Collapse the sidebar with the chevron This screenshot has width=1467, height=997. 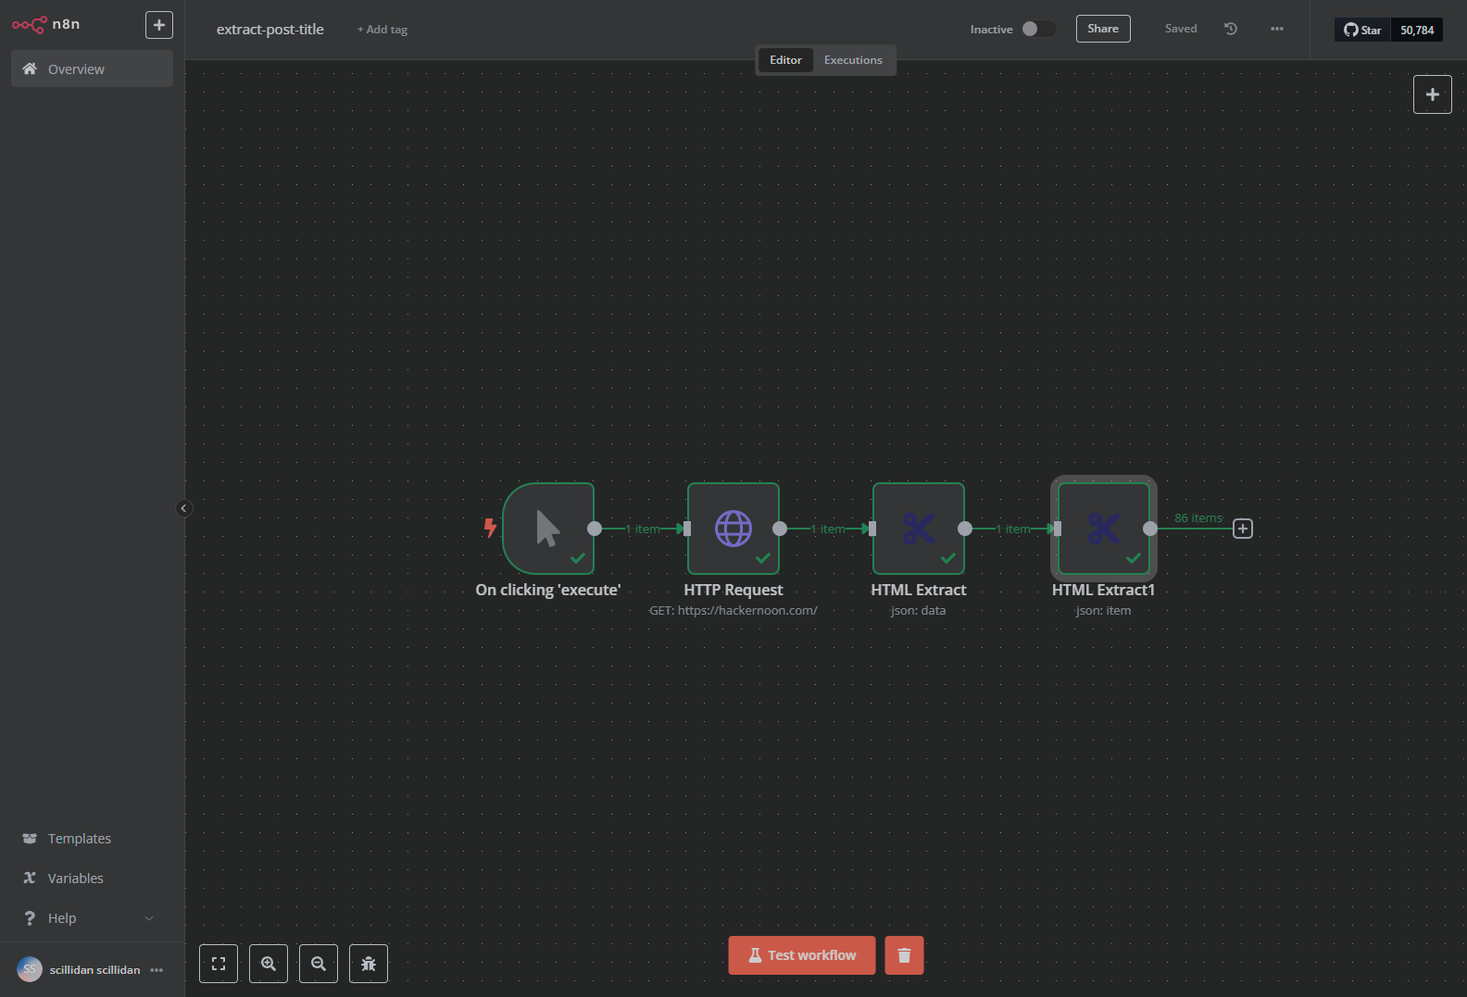coord(183,508)
